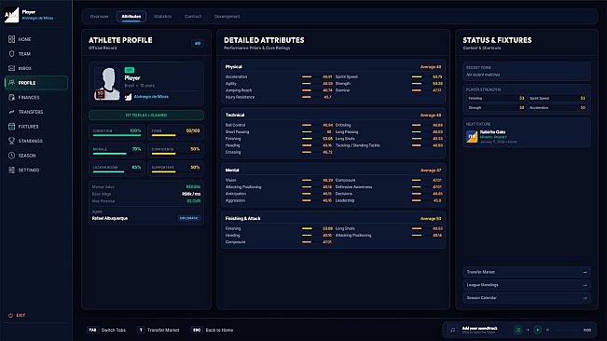This screenshot has width=607, height=341.
Task: Click the Leadership attribute row
Action: pos(389,200)
